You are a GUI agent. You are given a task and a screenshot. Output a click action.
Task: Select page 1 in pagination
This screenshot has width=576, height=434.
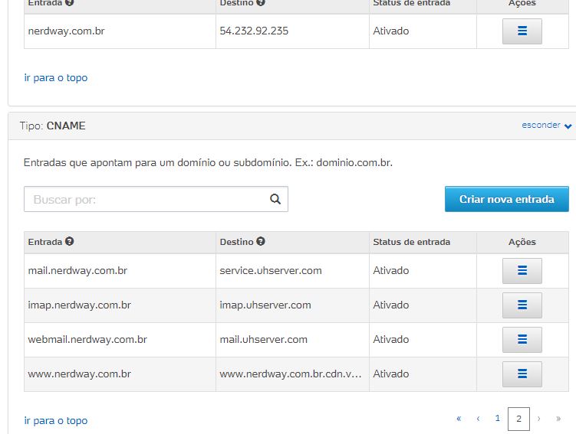[498, 418]
